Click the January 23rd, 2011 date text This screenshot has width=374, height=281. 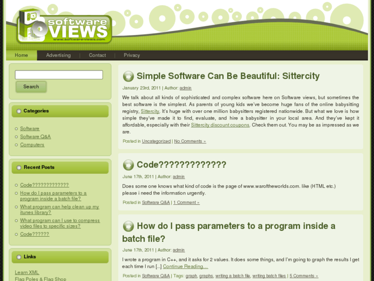[141, 88]
